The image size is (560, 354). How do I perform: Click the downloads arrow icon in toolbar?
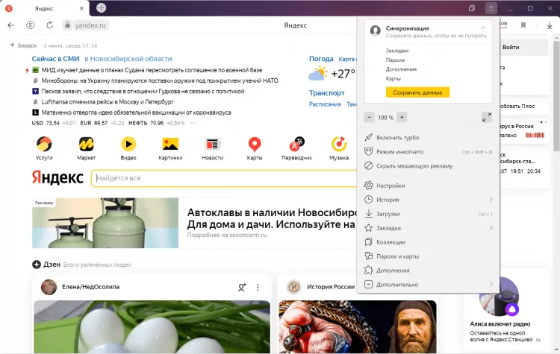click(x=550, y=25)
